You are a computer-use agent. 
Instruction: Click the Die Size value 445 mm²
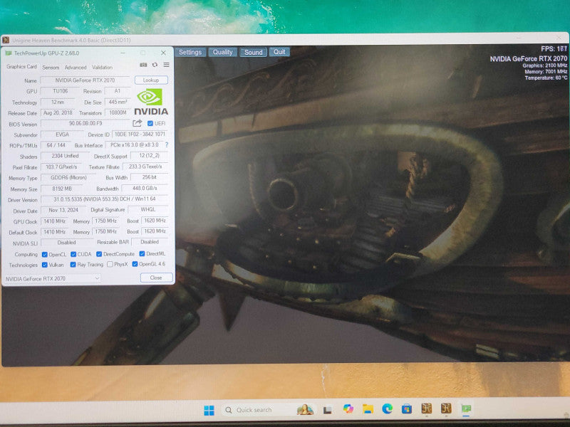click(118, 102)
